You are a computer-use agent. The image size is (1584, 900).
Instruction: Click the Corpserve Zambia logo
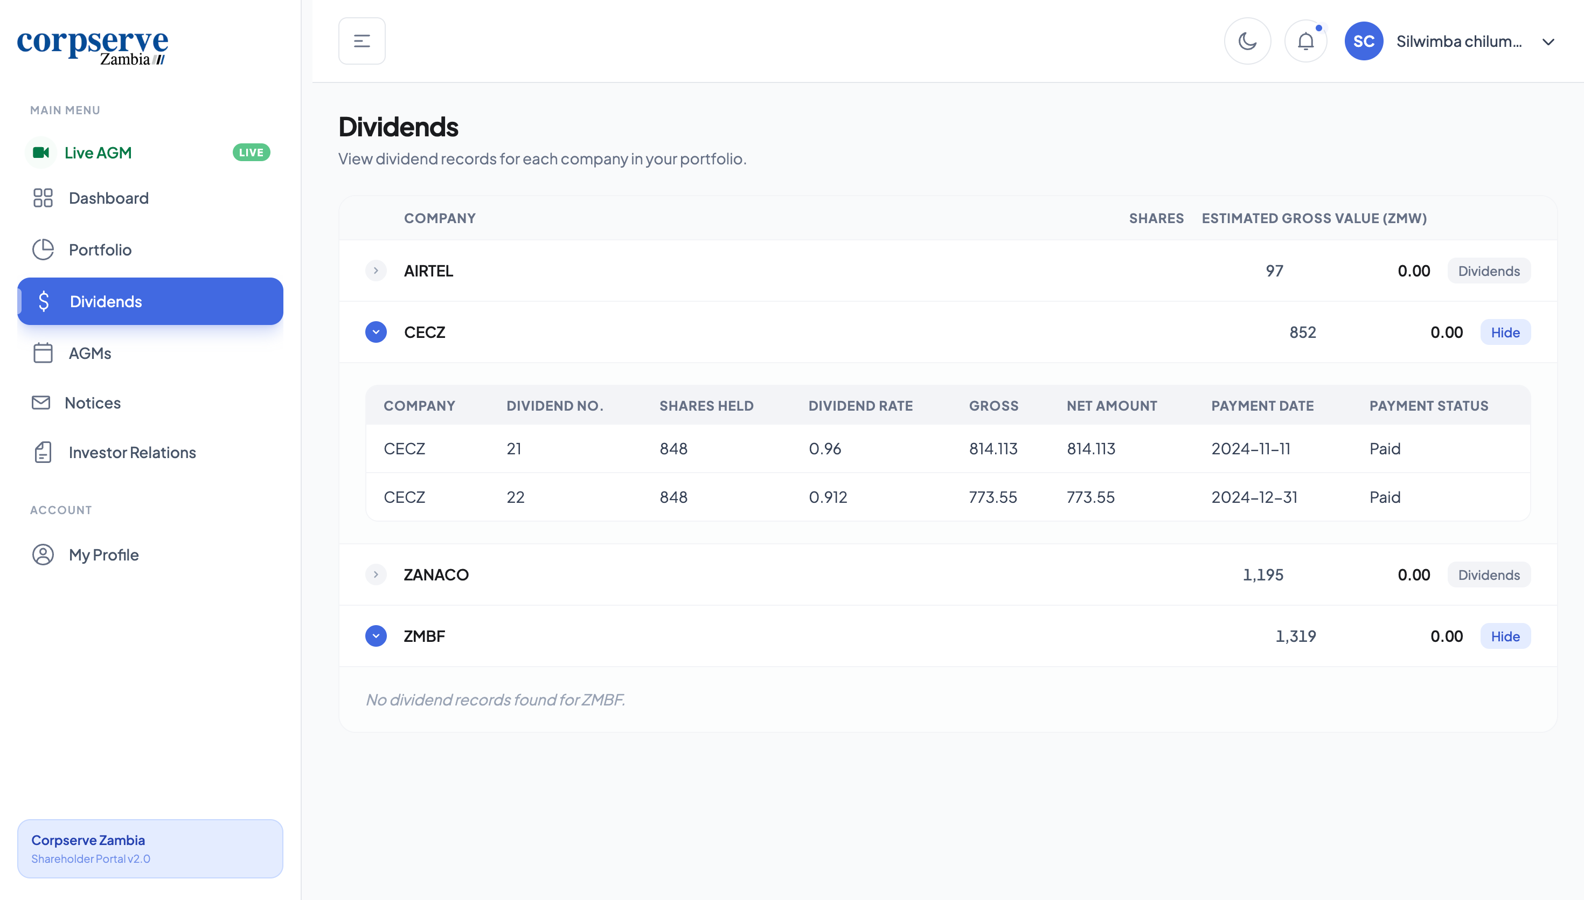pyautogui.click(x=93, y=47)
